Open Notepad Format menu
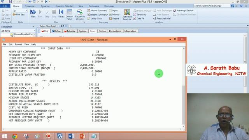Screen dimensions: 249x140 tap(18, 44)
